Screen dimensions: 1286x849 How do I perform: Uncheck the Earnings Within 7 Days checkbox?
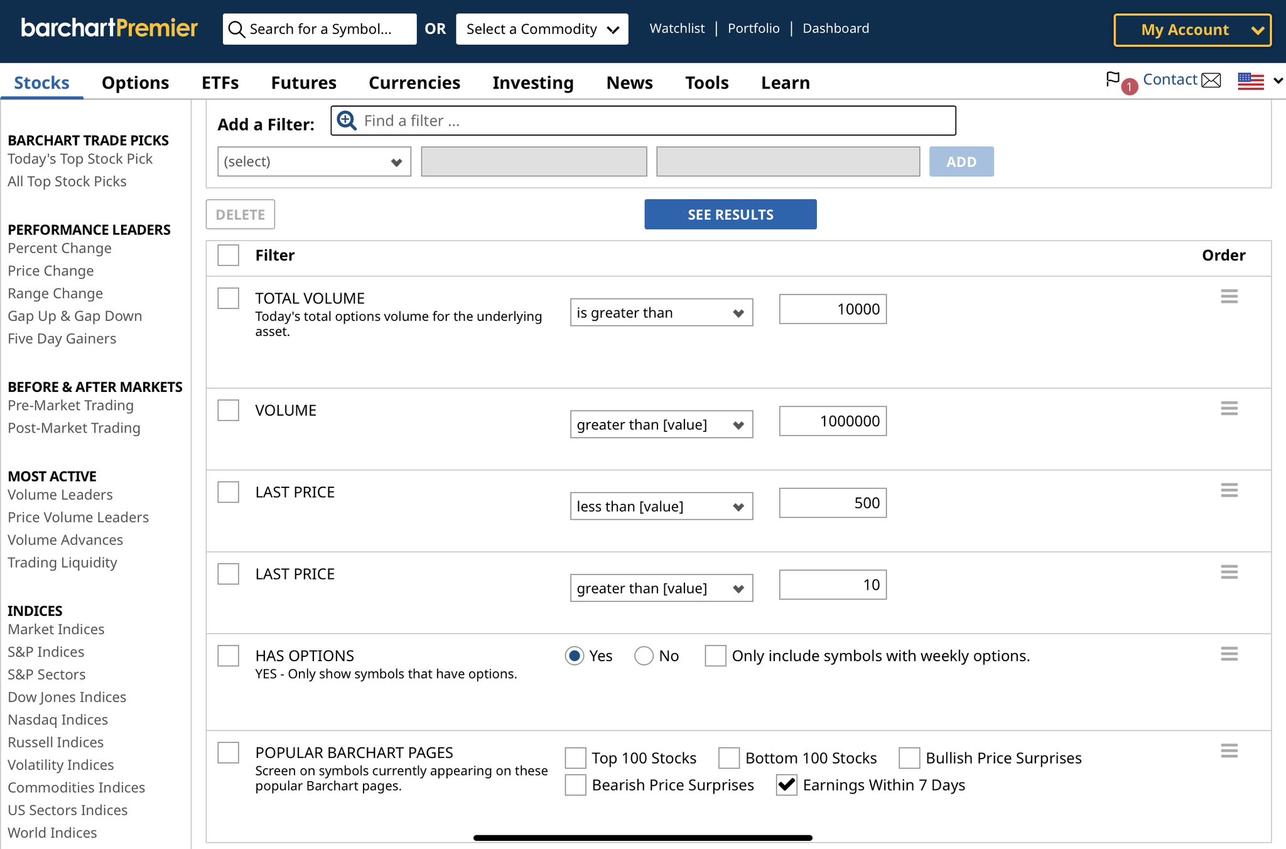click(x=786, y=784)
